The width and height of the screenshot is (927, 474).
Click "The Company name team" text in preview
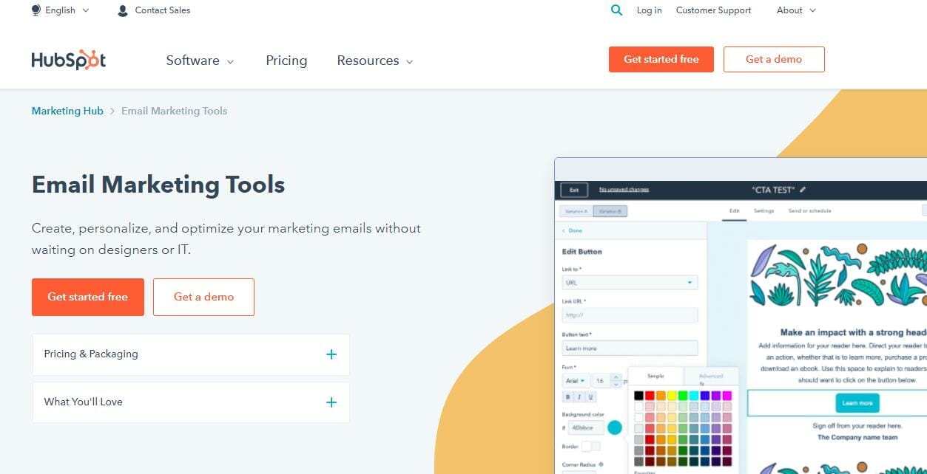coord(857,437)
